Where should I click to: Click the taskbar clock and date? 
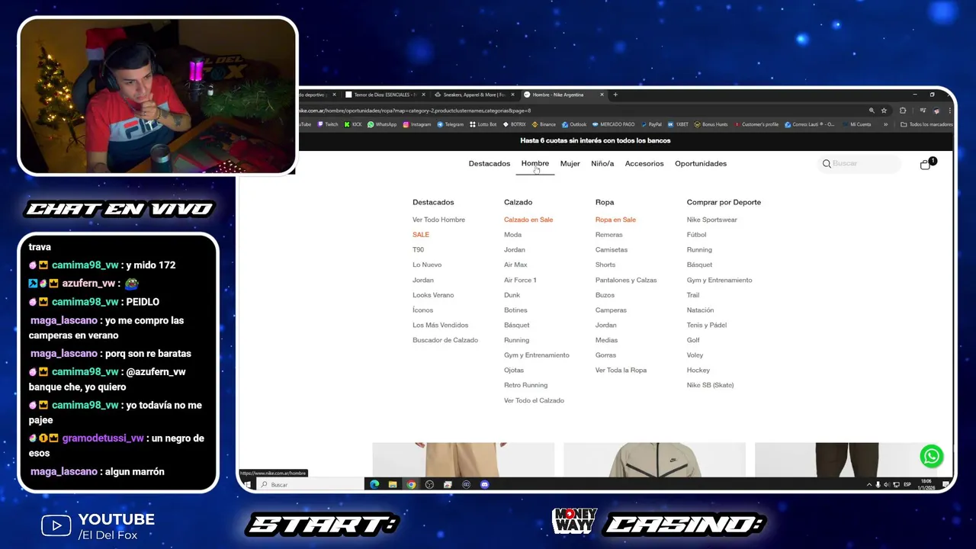925,484
